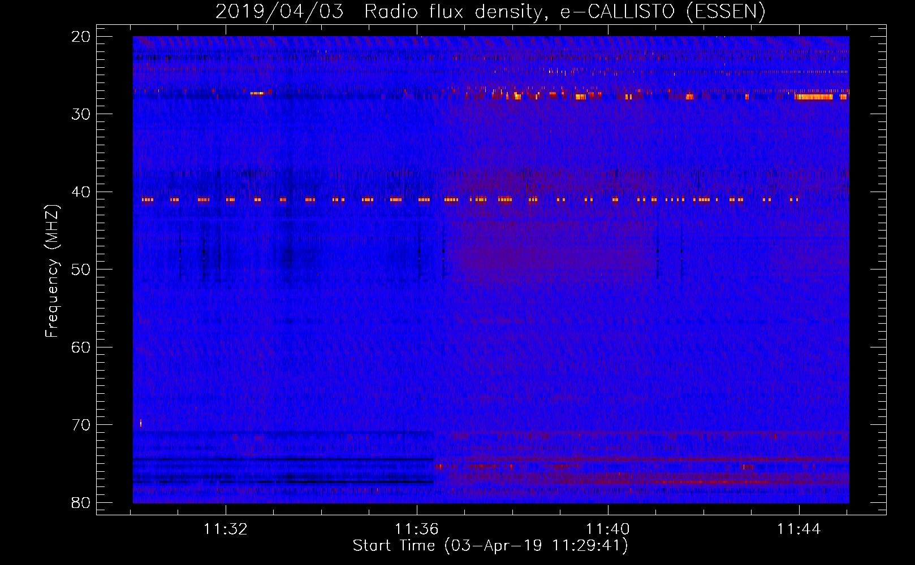Click the 11:44 time tick label
The width and height of the screenshot is (915, 565).
799,529
